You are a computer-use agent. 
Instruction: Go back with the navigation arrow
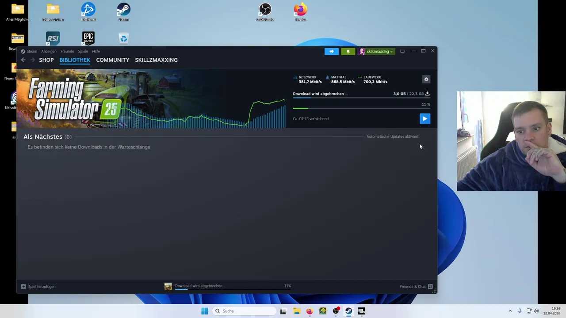click(x=23, y=60)
